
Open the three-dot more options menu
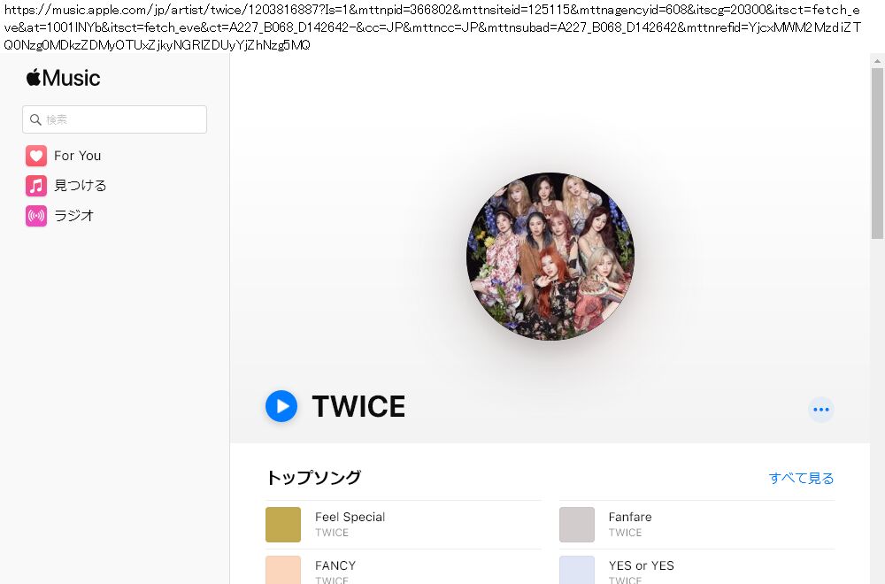[820, 410]
